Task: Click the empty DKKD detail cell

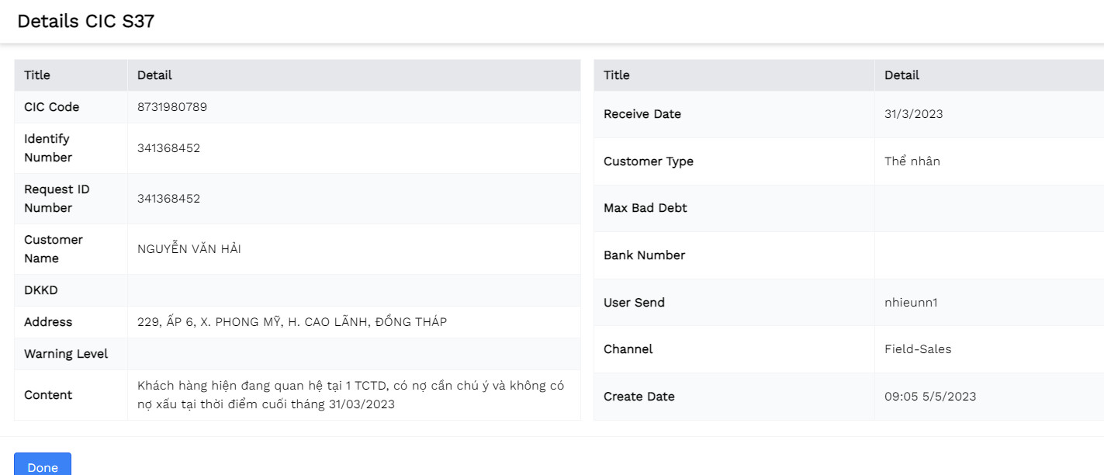Action: pyautogui.click(x=354, y=290)
